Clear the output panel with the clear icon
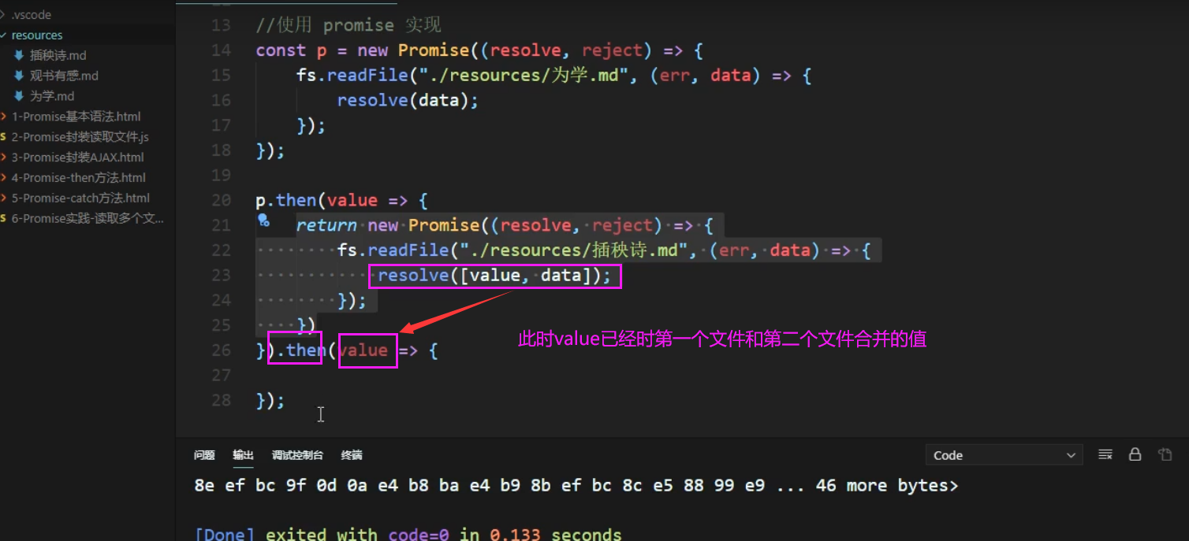 (1105, 454)
